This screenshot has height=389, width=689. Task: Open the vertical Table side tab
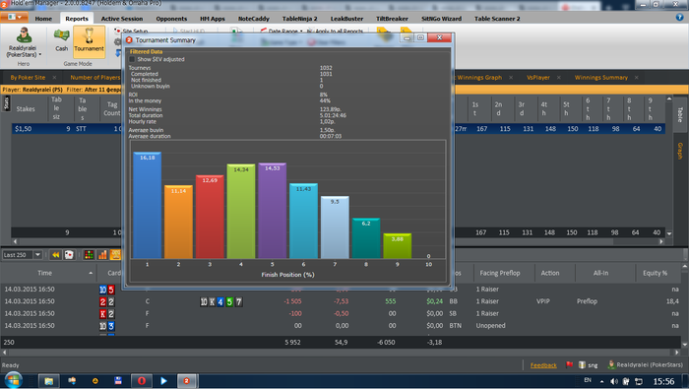(680, 114)
